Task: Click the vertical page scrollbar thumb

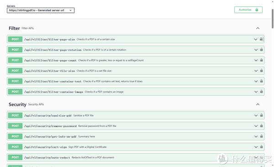Action: (273, 19)
